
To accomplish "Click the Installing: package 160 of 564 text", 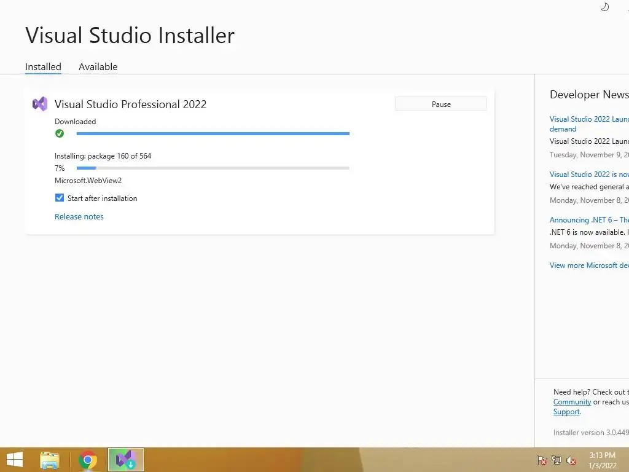I will (x=103, y=155).
